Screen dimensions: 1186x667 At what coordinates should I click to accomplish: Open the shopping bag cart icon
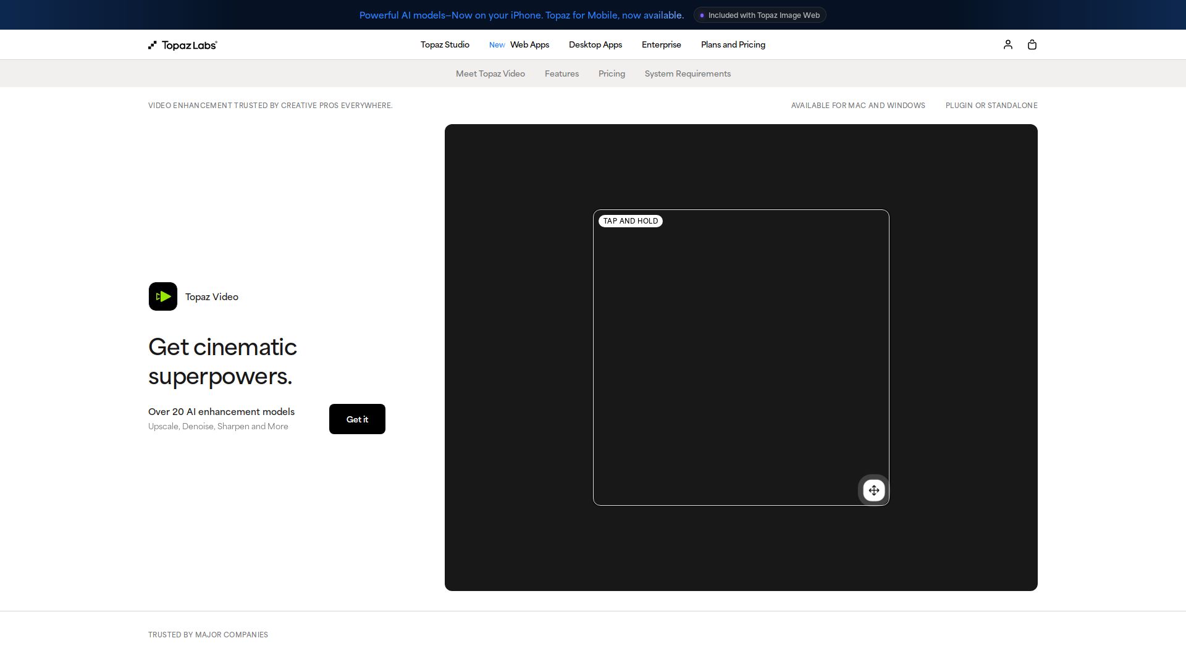[x=1032, y=44]
